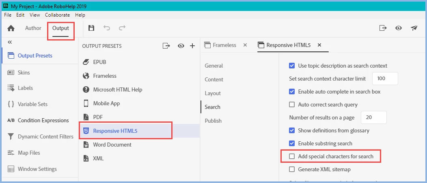Open the View menu
This screenshot has height=183, width=427.
(35, 15)
